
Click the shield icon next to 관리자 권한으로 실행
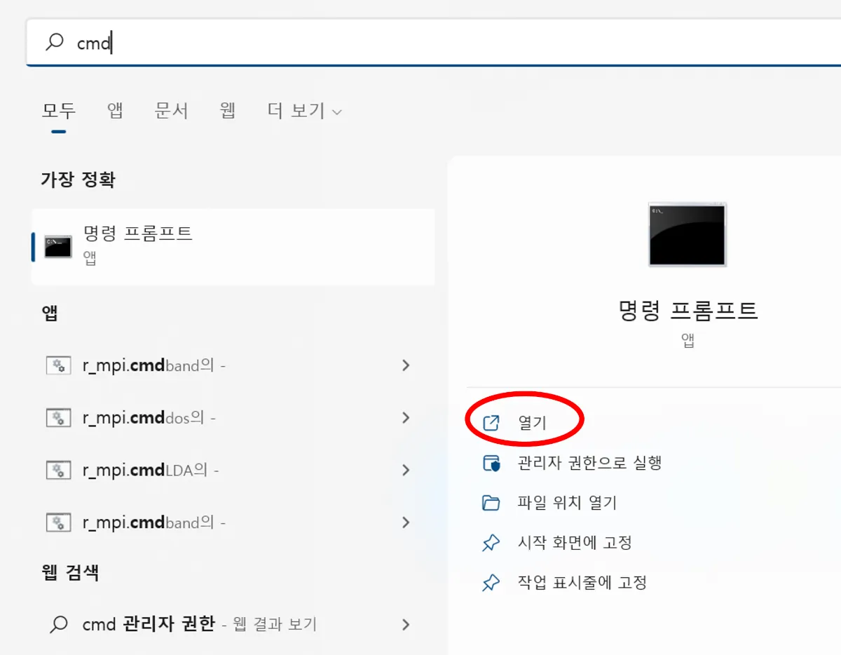pos(491,462)
